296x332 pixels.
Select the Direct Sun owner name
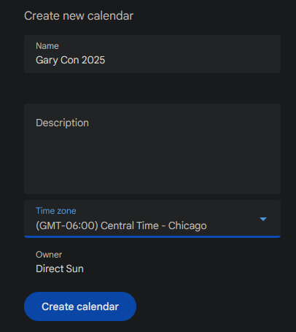[60, 269]
